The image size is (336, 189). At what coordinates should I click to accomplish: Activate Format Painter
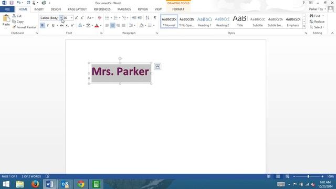coord(24,27)
